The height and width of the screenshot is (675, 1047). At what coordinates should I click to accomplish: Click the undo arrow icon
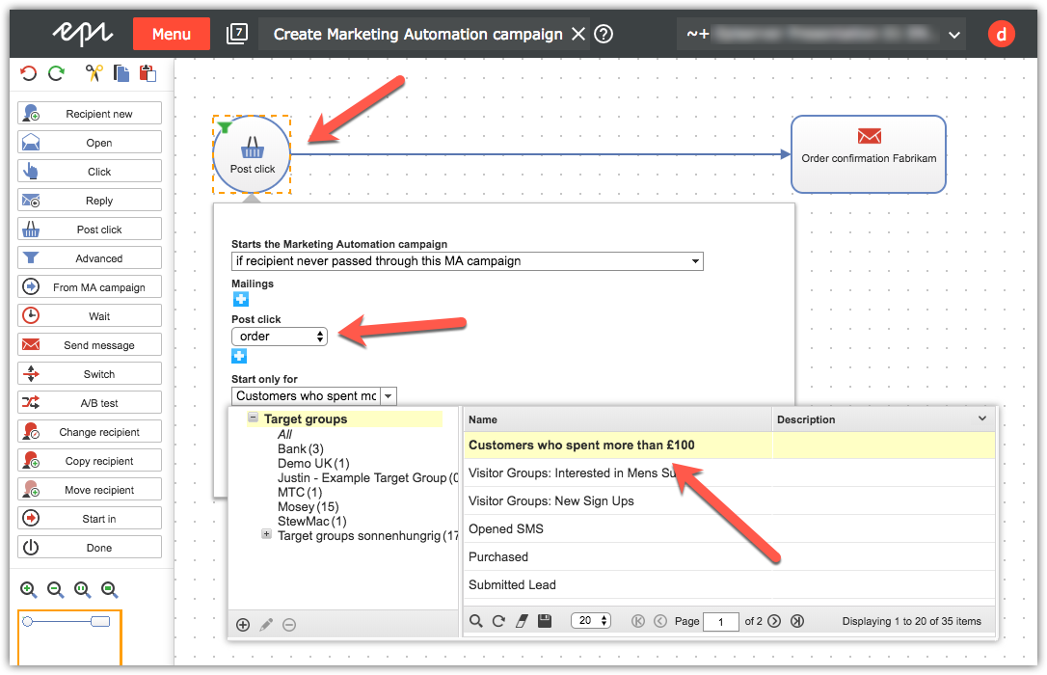[28, 73]
